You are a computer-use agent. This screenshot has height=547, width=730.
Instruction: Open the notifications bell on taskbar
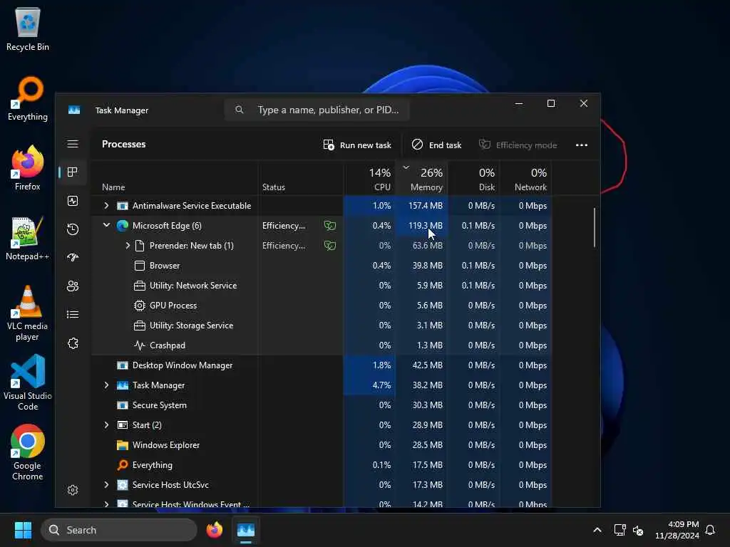coord(710,530)
